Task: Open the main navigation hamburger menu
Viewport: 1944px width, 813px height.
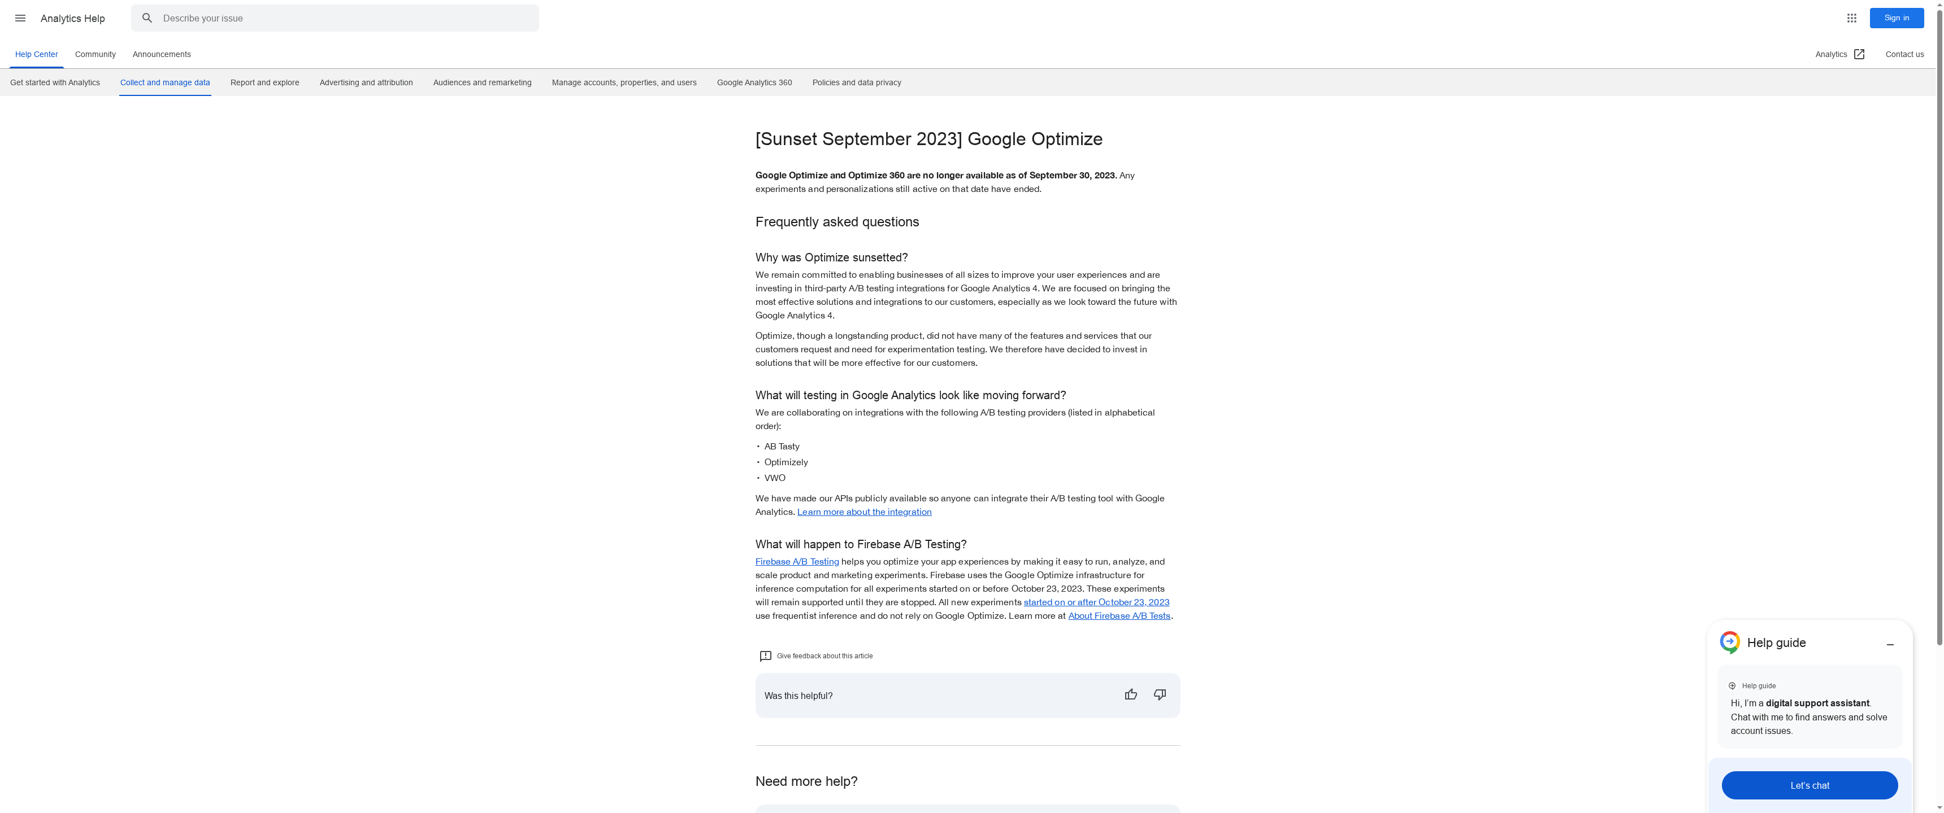Action: click(20, 18)
